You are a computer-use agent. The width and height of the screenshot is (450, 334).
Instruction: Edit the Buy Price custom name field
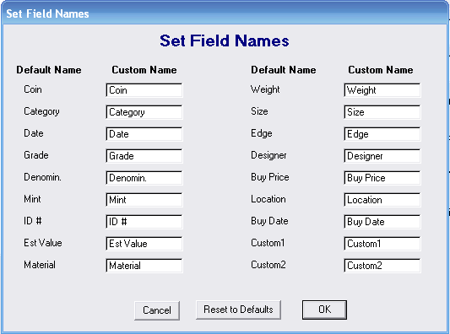[x=382, y=178]
